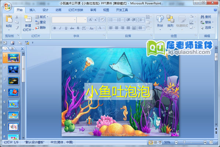Open the Font Color picker
Image resolution: width=220 pixels, height=147 pixels.
(x=101, y=28)
